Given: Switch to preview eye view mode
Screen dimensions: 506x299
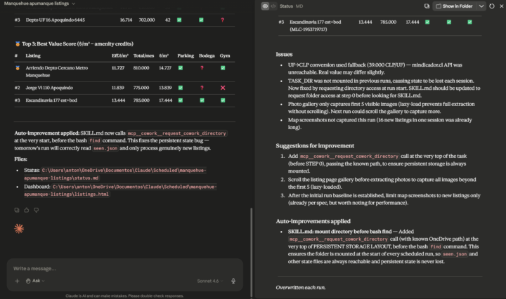Looking at the screenshot, I should tap(265, 6).
